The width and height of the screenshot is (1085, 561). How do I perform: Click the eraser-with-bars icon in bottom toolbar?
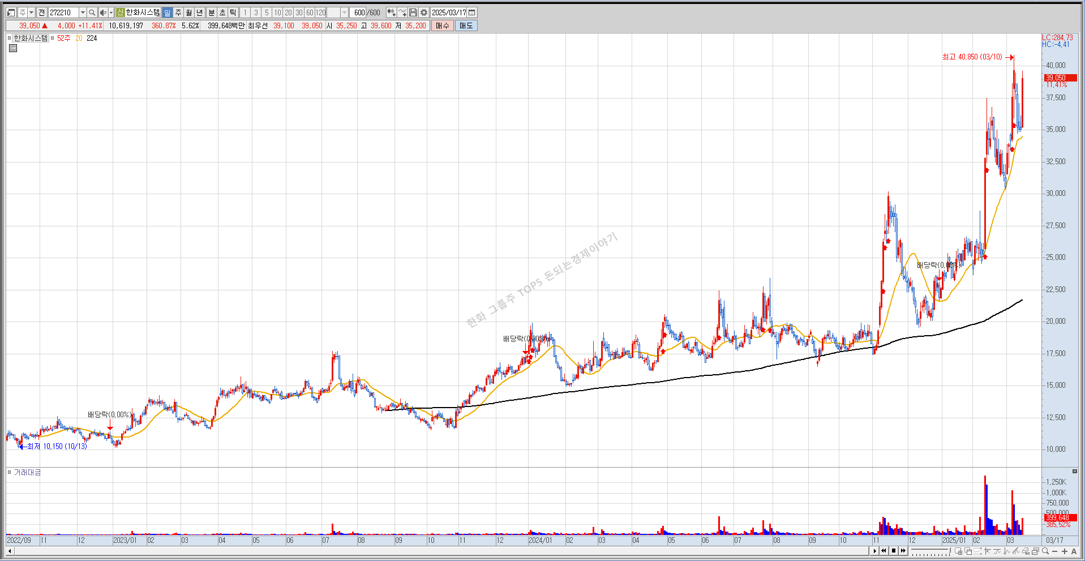click(x=1026, y=551)
